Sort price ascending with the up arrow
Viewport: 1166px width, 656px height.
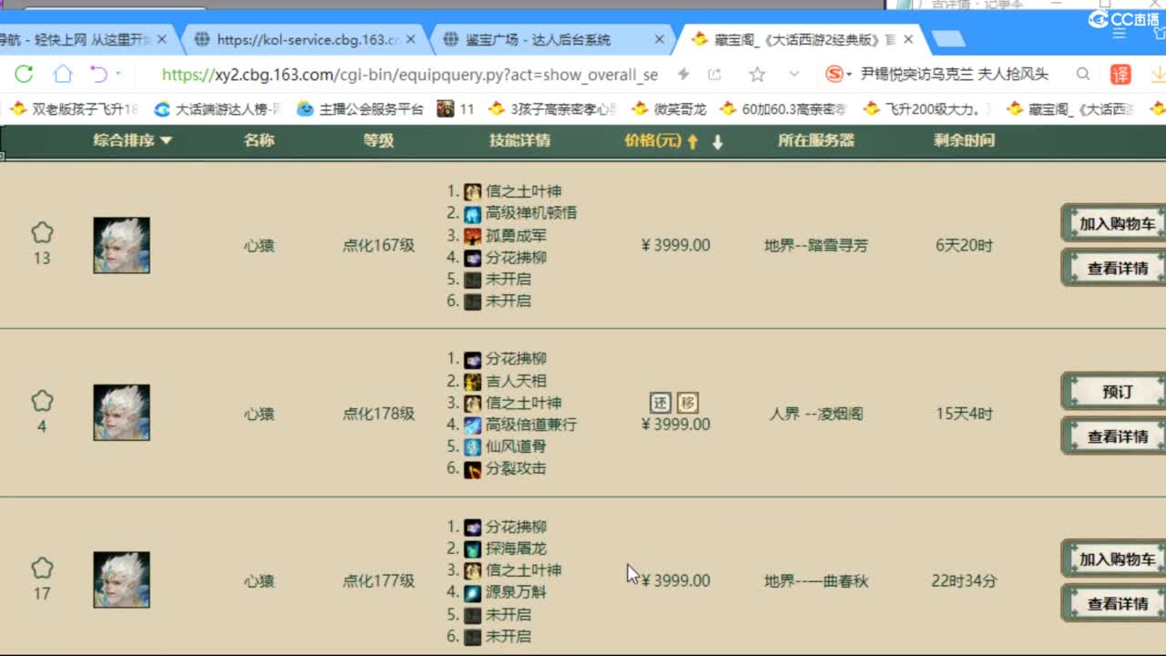692,141
